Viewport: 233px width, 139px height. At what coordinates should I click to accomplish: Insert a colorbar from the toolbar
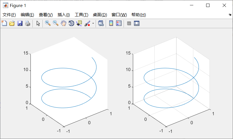tap(111, 23)
